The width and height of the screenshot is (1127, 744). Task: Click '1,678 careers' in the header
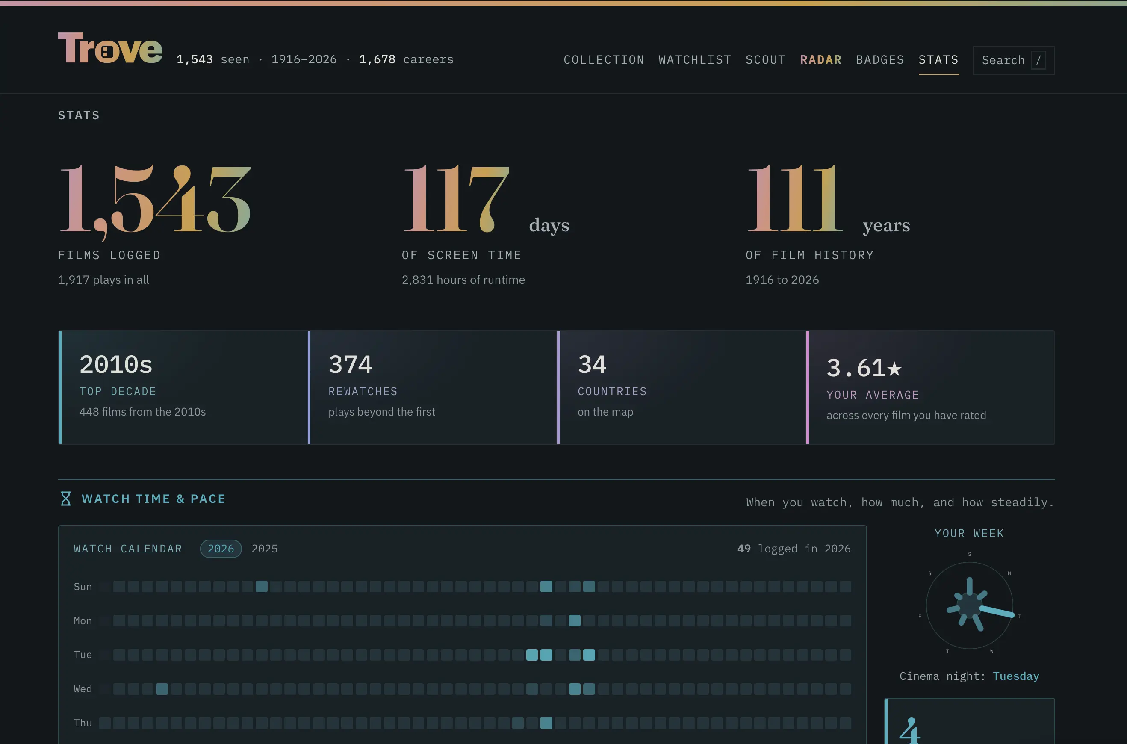pos(406,59)
